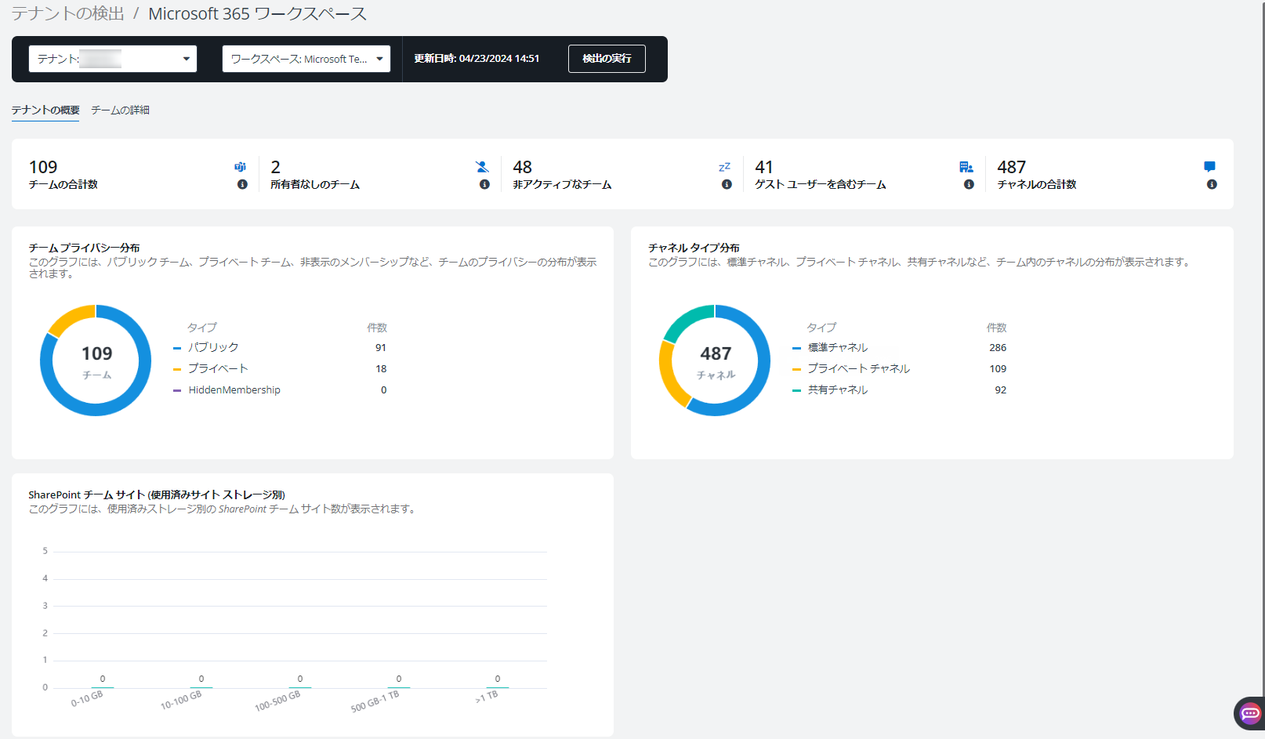The image size is (1265, 739).
Task: Open the chat assistant bubble icon
Action: point(1250,713)
